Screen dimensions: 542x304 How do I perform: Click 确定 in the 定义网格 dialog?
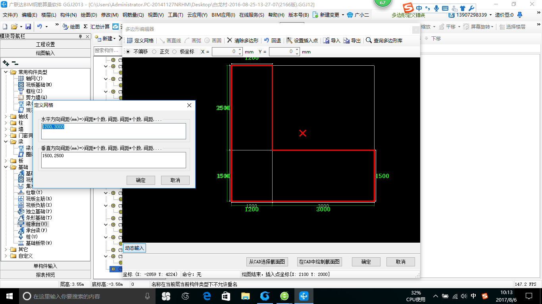click(x=140, y=180)
